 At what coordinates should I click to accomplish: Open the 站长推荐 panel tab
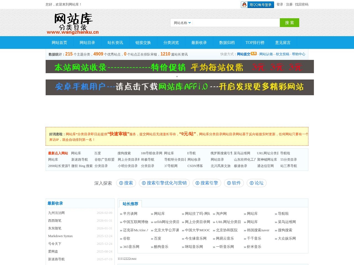pyautogui.click(x=130, y=204)
